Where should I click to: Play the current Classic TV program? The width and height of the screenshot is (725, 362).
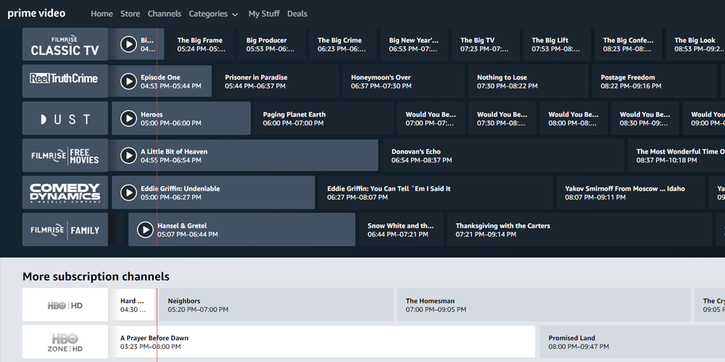click(128, 44)
